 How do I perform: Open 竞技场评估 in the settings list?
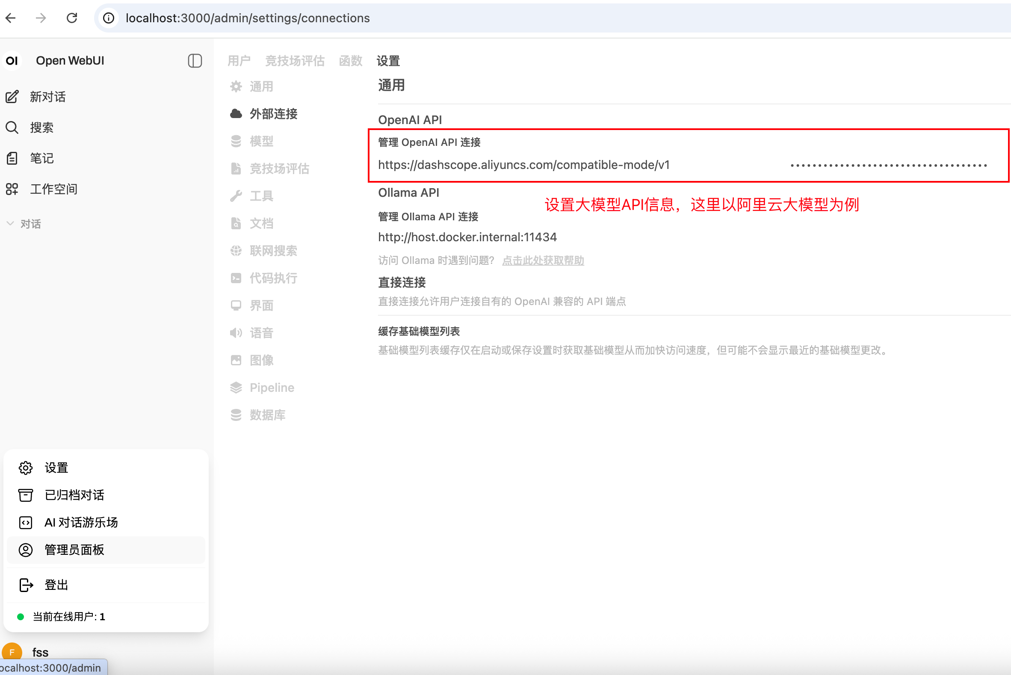270,168
